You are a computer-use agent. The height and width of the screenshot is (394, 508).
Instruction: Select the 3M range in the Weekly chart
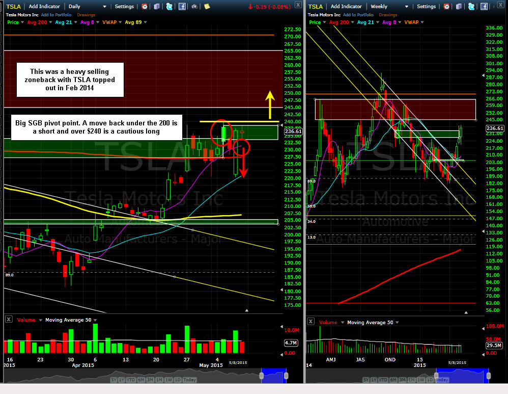(402, 380)
